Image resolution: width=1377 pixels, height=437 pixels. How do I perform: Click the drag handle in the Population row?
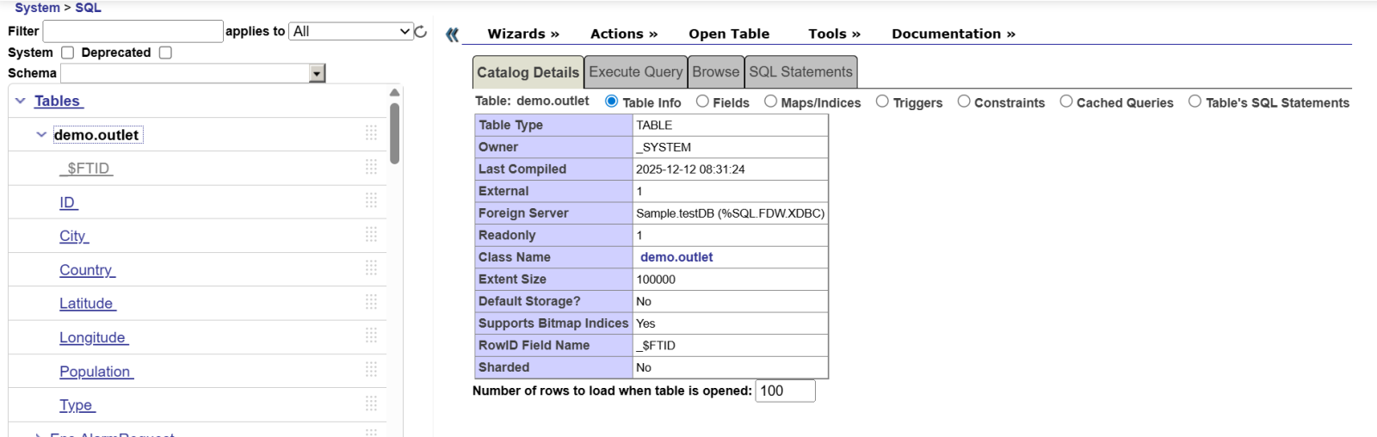(371, 369)
